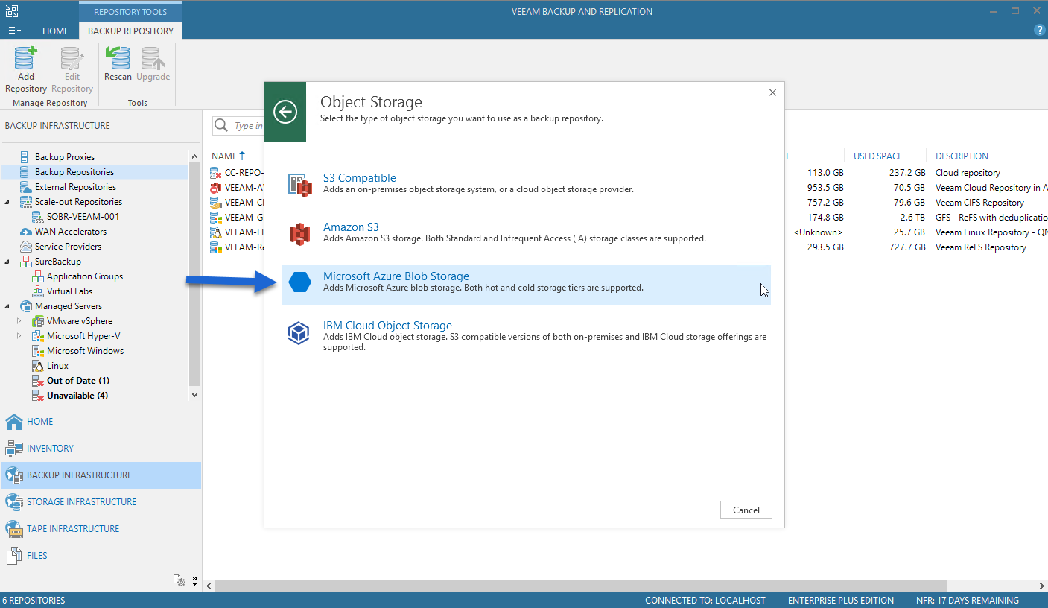This screenshot has width=1048, height=608.
Task: Click the Linux penguin icon
Action: coord(38,366)
